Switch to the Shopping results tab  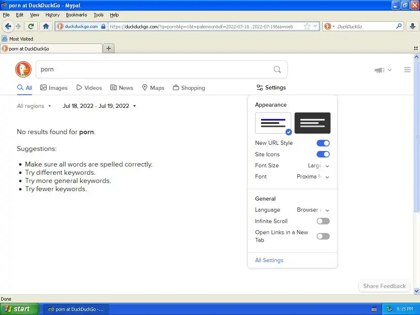point(189,88)
